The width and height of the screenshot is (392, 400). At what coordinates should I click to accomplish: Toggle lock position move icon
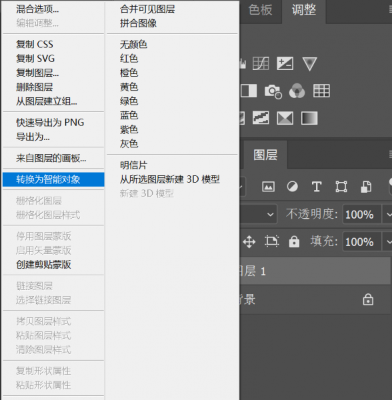coord(249,241)
